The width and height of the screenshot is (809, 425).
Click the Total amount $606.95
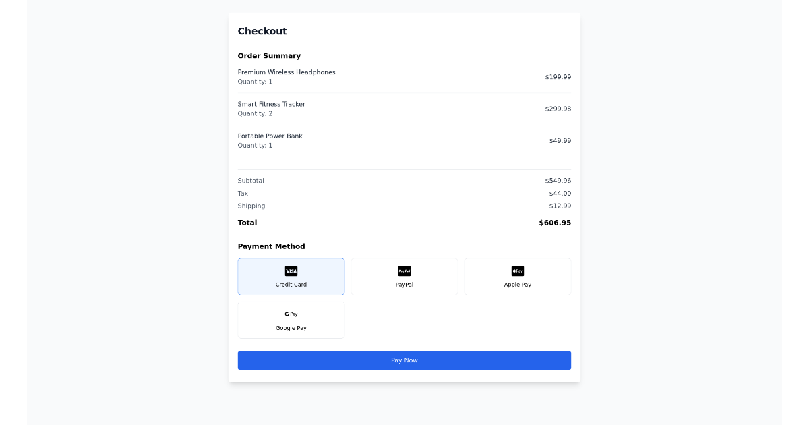[554, 222]
